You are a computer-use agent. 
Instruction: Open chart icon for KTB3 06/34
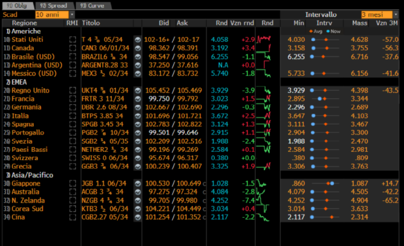click(x=138, y=209)
